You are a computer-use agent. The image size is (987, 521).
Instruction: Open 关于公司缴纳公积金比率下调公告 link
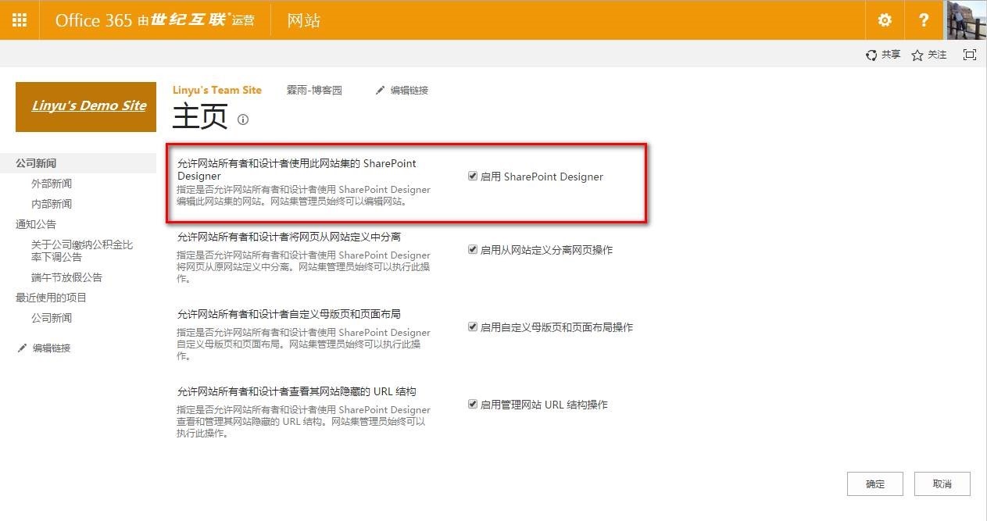point(82,251)
